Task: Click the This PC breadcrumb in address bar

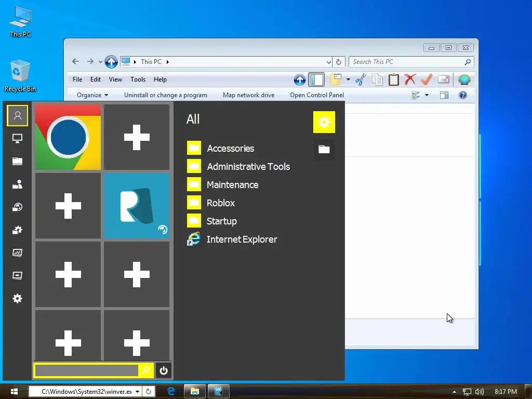Action: (151, 62)
